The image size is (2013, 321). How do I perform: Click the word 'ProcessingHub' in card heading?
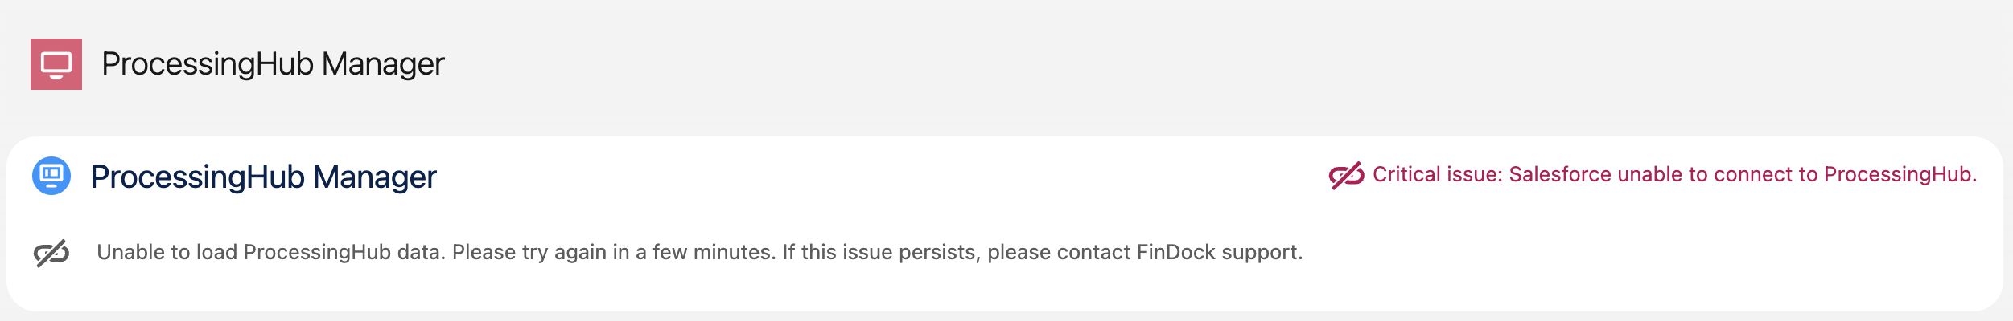[198, 177]
